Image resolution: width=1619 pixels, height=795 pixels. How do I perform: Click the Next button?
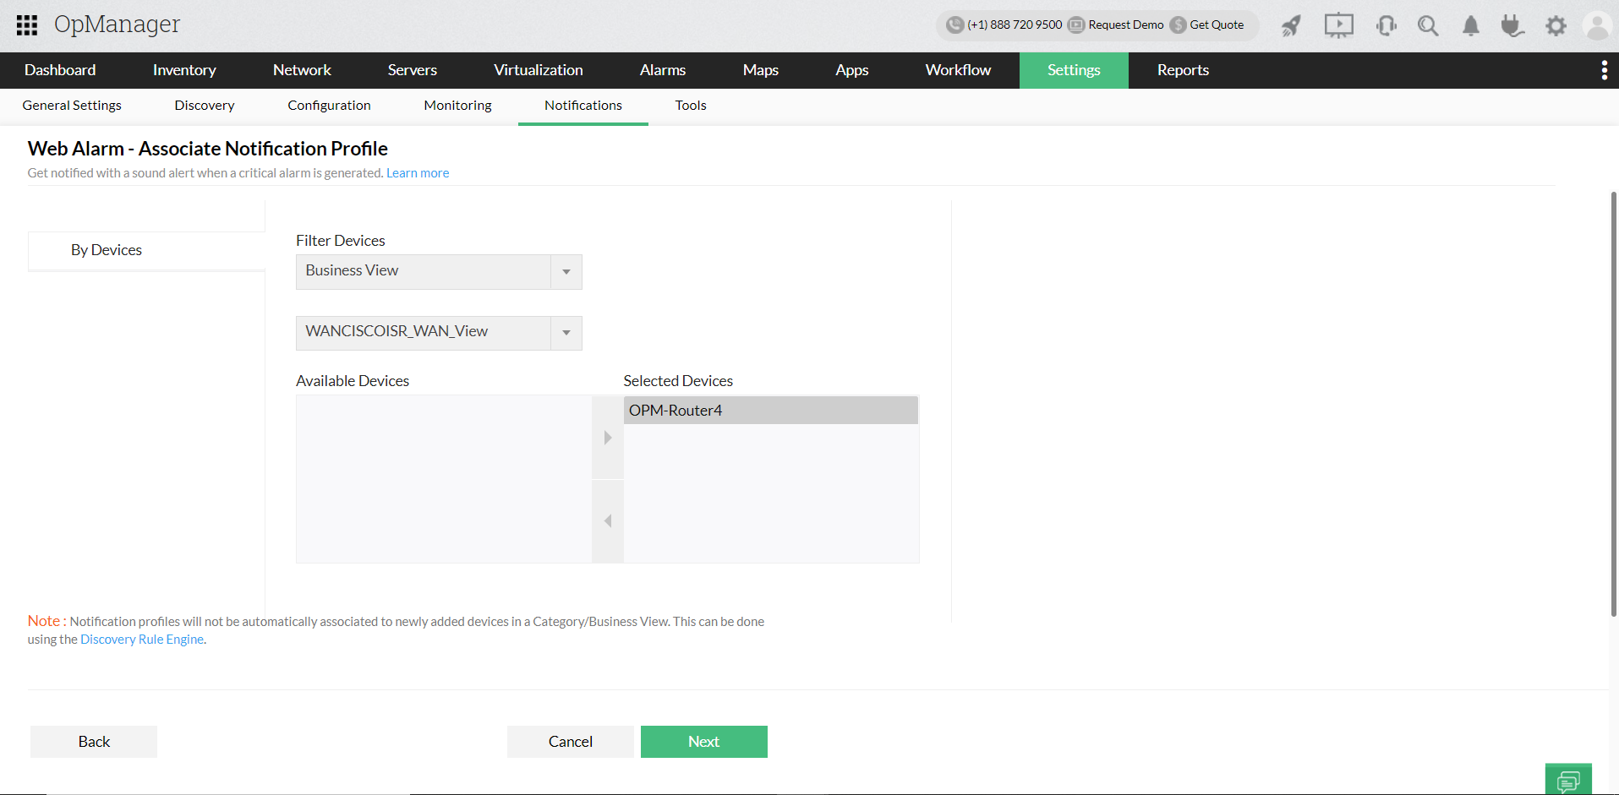703,741
